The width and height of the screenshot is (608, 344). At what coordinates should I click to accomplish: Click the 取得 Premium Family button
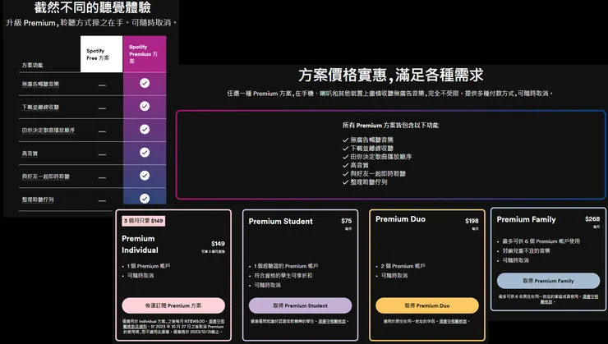(x=548, y=281)
